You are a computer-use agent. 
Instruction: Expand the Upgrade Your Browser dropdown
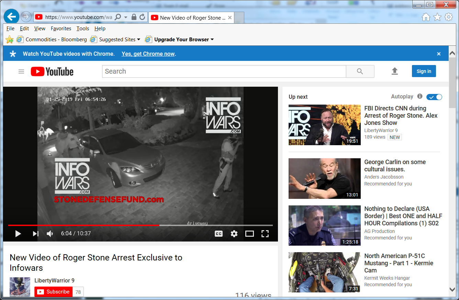point(212,40)
